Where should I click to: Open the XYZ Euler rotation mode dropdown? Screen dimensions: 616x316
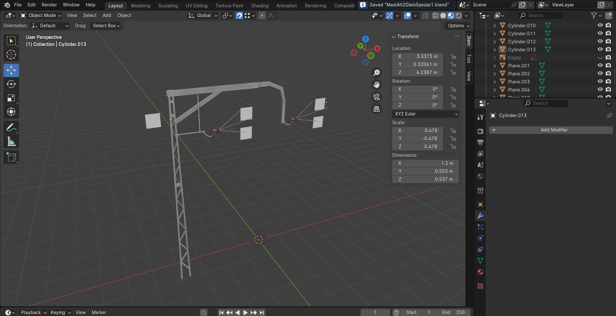[425, 114]
